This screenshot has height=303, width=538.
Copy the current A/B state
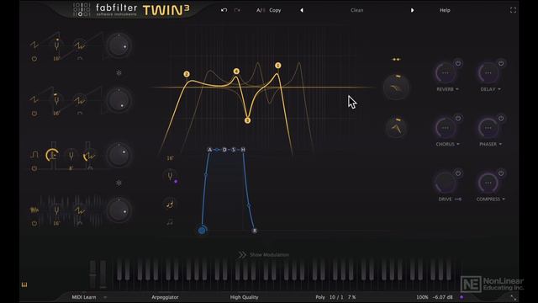pos(275,10)
